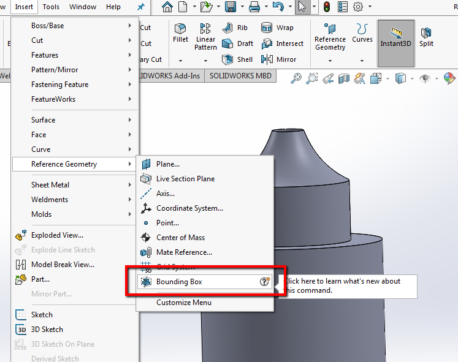Choose Coordinate System... menu entry
The image size is (458, 362).
click(205, 208)
